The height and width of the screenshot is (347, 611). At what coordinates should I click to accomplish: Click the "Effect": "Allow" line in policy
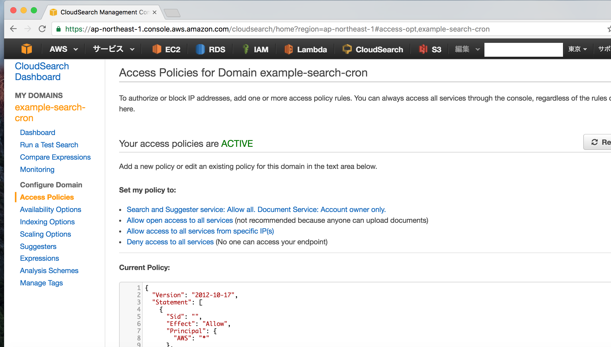[198, 324]
